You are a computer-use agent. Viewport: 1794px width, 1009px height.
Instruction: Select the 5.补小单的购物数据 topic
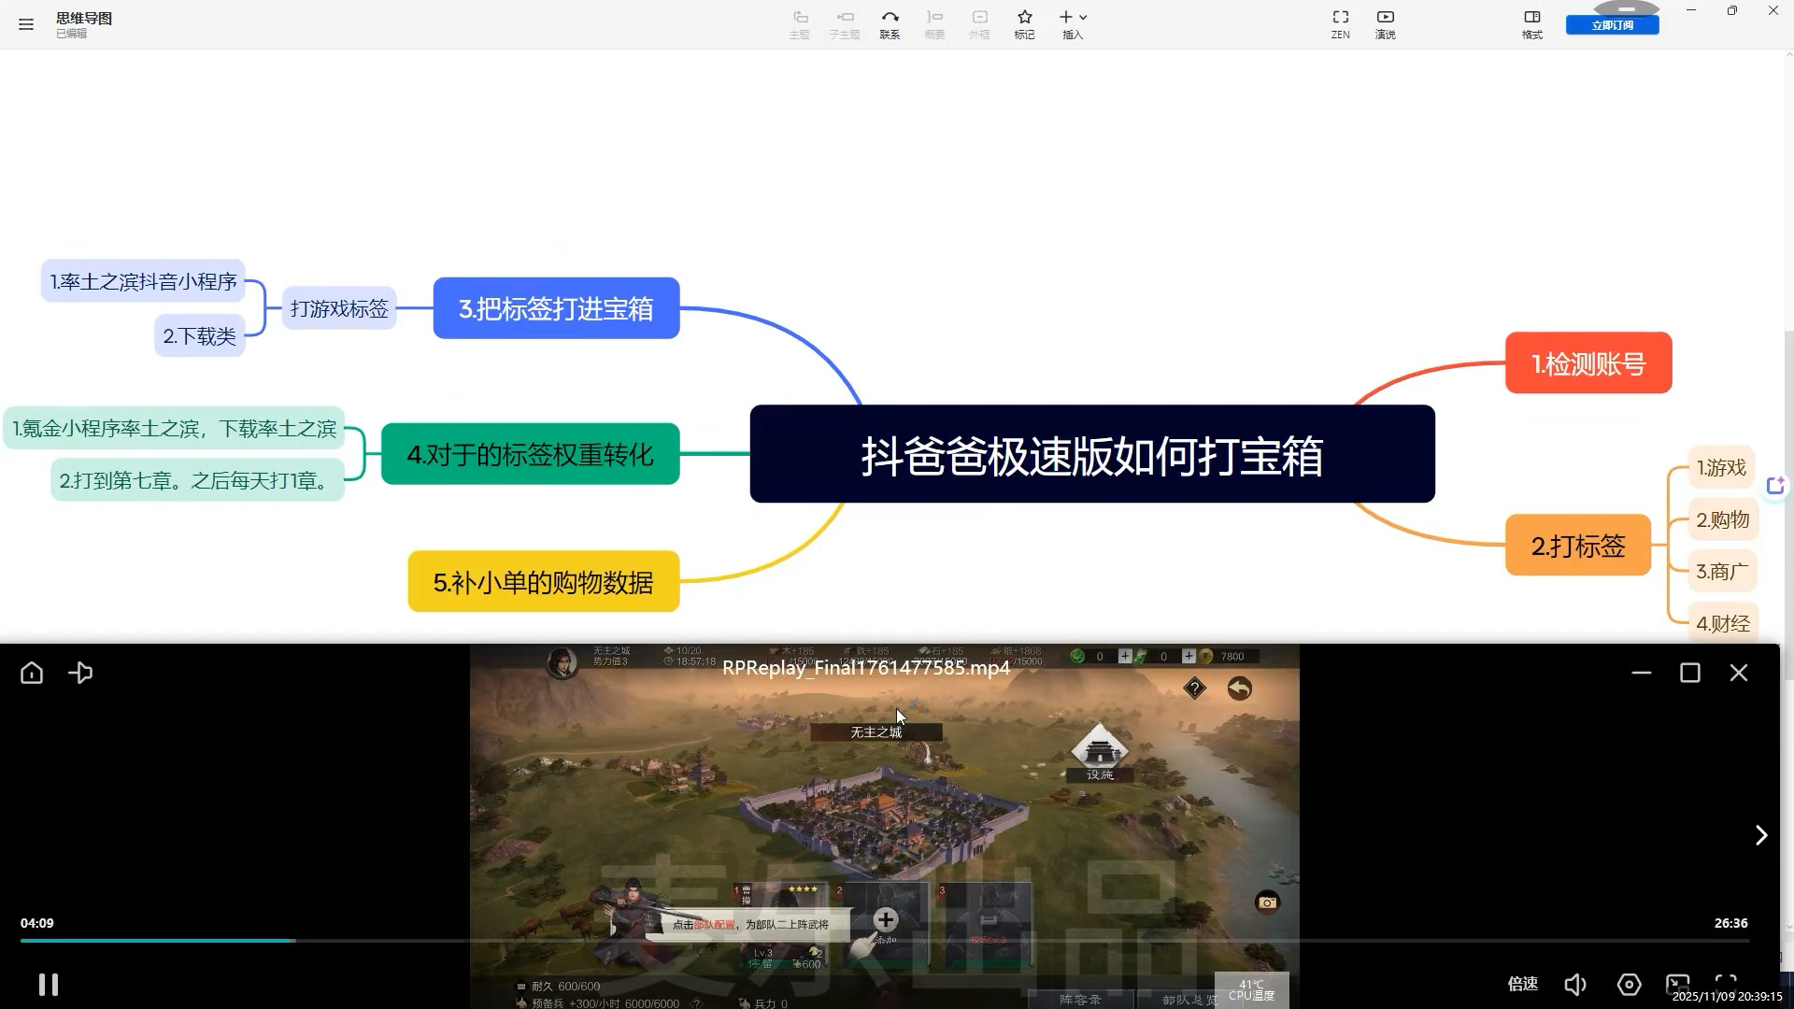coord(543,582)
